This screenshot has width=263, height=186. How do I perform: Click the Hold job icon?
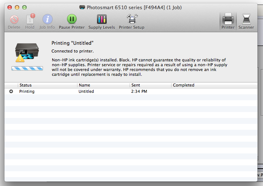tap(30, 20)
